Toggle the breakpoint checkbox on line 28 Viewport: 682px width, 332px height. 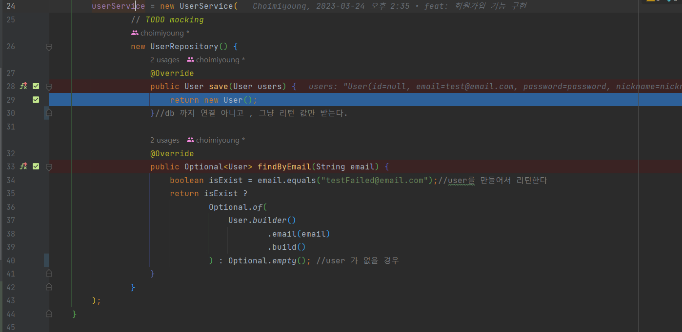tap(36, 86)
